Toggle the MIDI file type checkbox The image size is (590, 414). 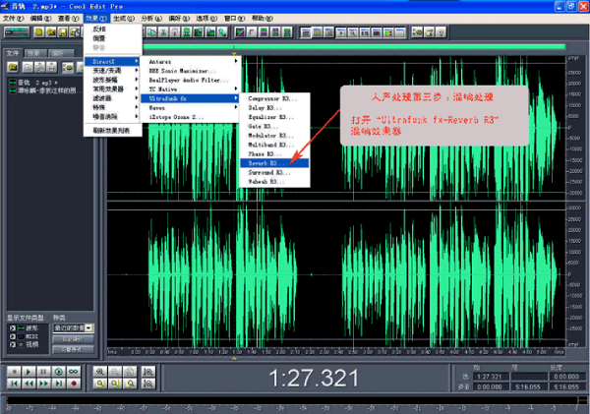tap(10, 337)
